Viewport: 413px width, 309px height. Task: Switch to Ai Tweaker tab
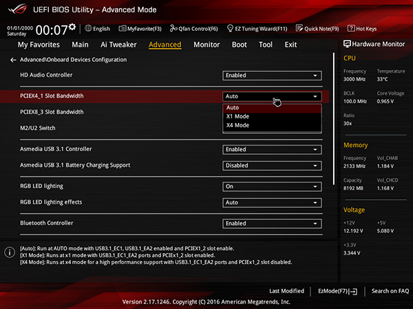118,45
